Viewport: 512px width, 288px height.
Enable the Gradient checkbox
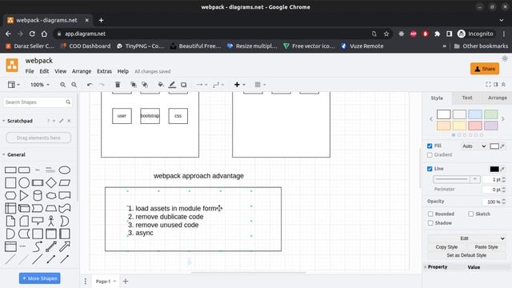point(430,155)
